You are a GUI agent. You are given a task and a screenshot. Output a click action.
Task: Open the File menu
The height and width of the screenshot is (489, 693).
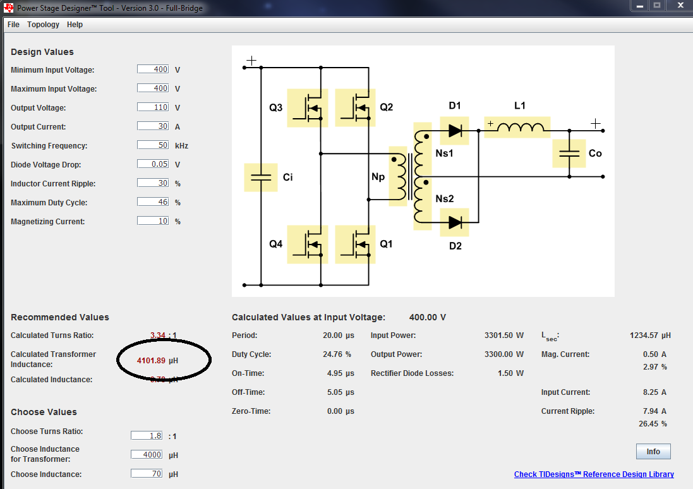pos(13,24)
